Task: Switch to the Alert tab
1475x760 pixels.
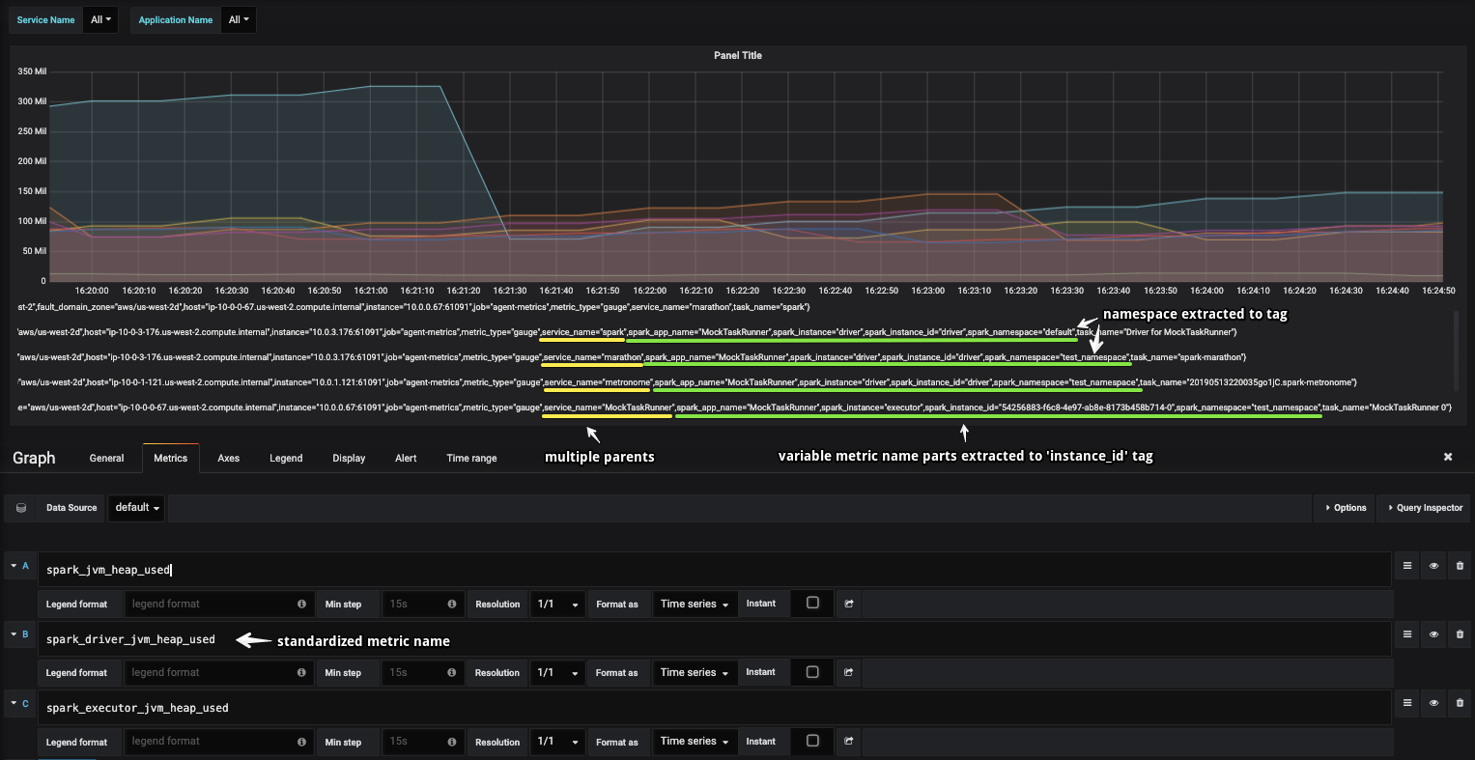Action: pos(406,458)
